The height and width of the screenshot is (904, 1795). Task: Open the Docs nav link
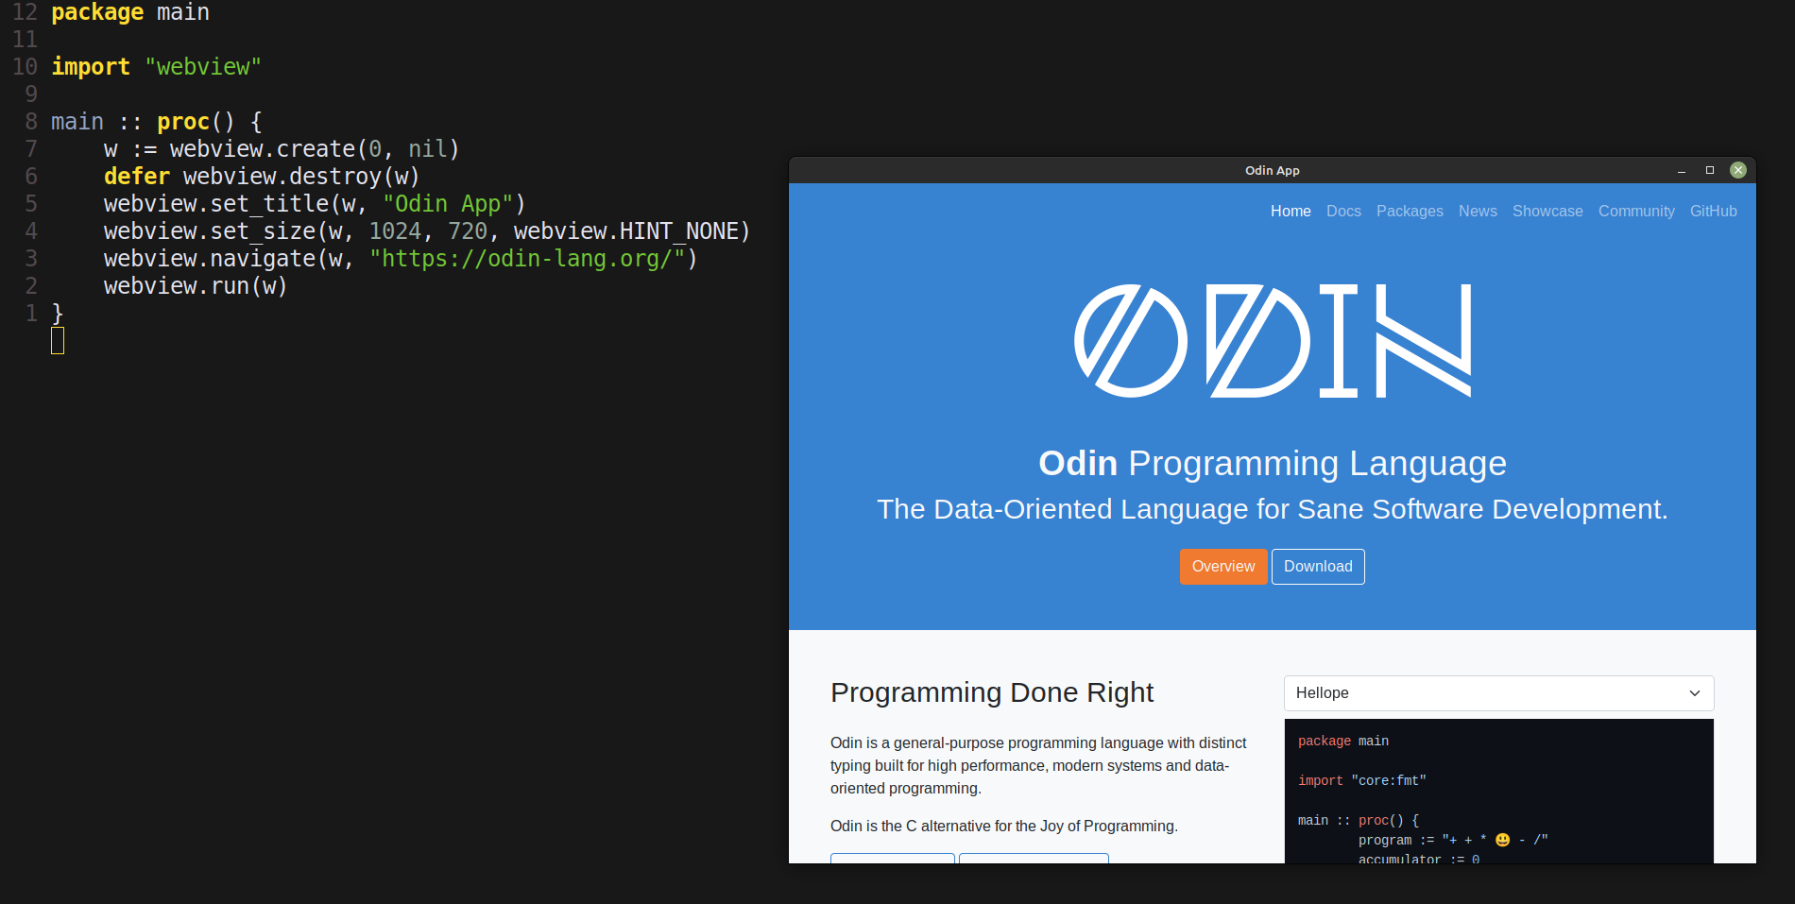(x=1343, y=212)
